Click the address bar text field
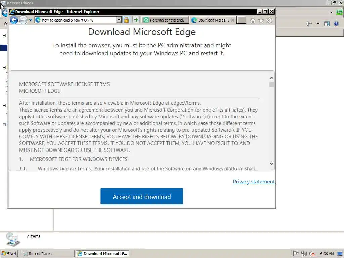This screenshot has height=258, width=344. coord(76,20)
